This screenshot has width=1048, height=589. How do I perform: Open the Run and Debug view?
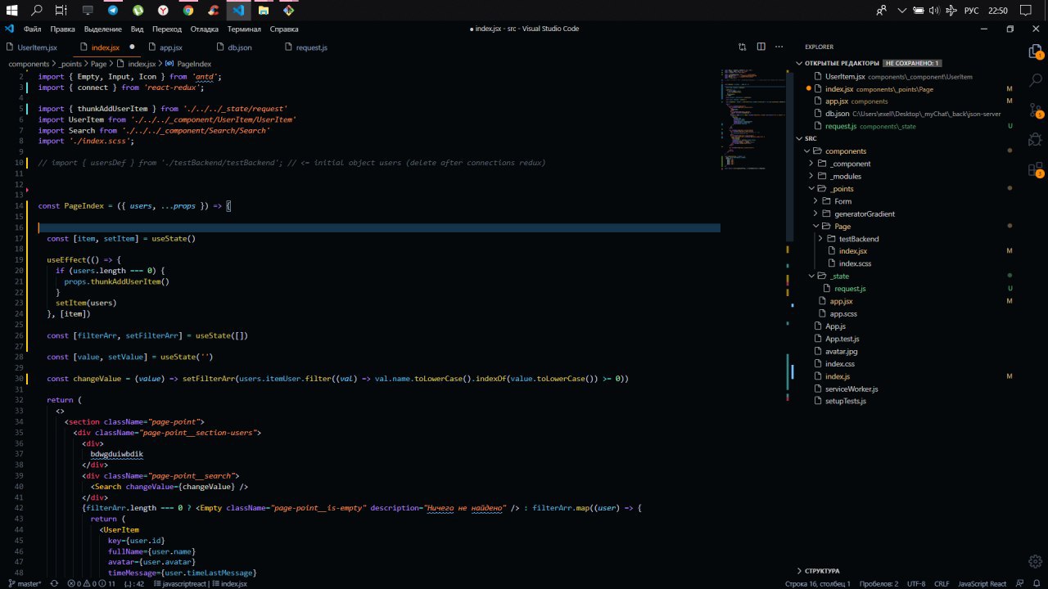[1035, 140]
